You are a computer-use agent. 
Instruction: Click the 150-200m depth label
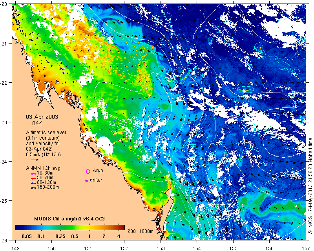48,187
